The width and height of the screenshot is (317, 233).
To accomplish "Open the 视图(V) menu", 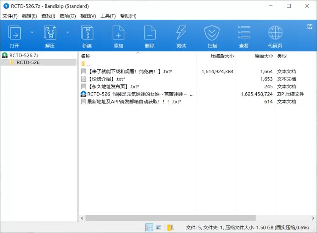I will 88,16.
